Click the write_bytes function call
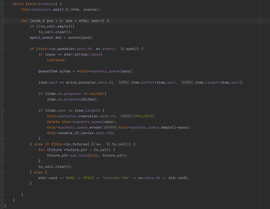Screen dimensions: 270x209 [78, 83]
